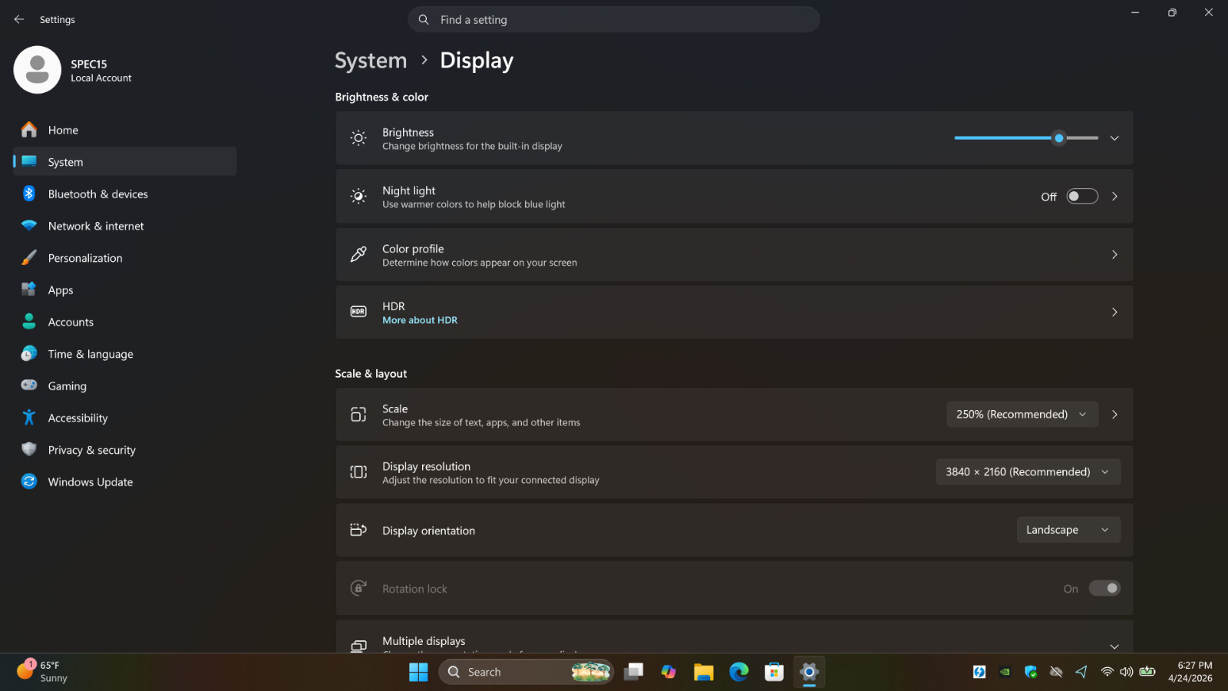Open Apps settings page
Viewport: 1228px width, 691px height.
(124, 290)
